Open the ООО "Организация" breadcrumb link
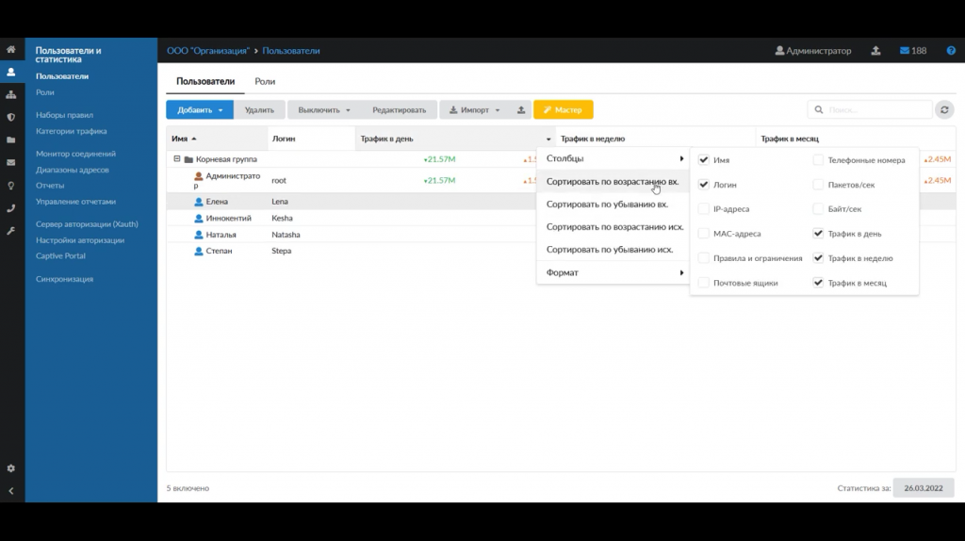Viewport: 965px width, 541px height. tap(208, 51)
